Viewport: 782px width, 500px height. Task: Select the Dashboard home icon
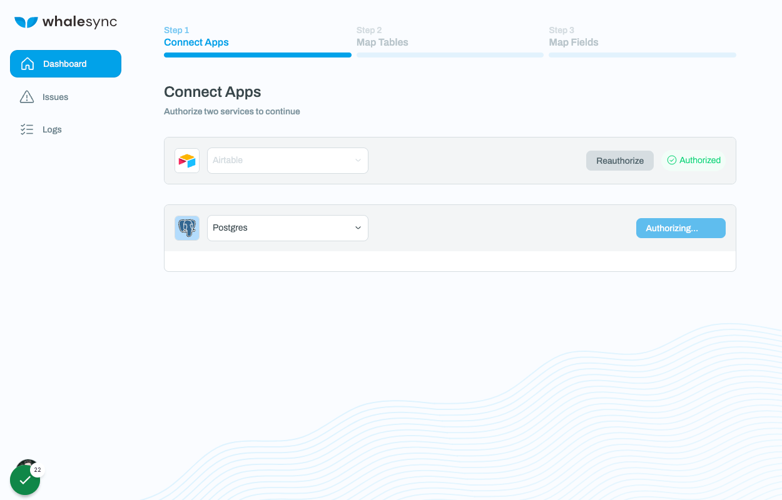coord(27,63)
